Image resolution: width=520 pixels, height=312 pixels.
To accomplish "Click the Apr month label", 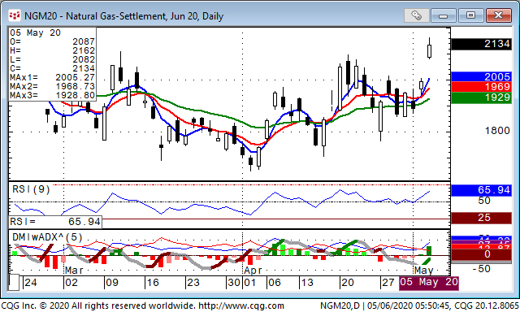I will pos(253,271).
